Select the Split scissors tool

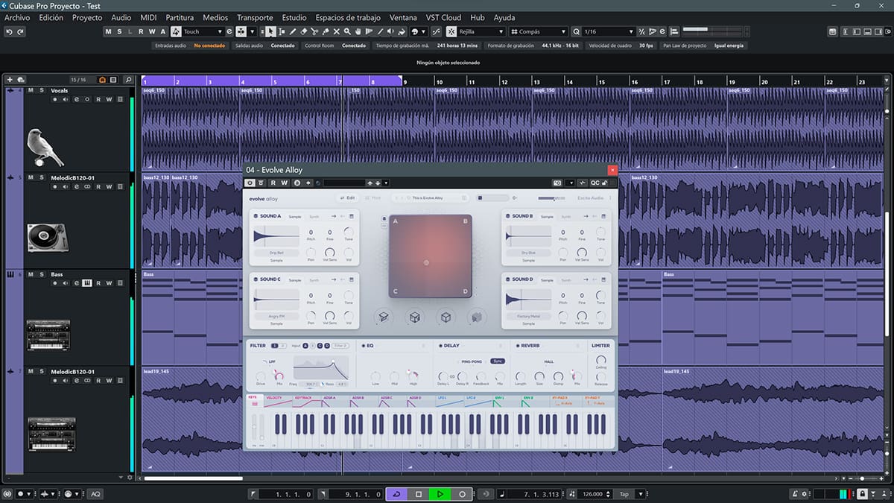point(315,32)
